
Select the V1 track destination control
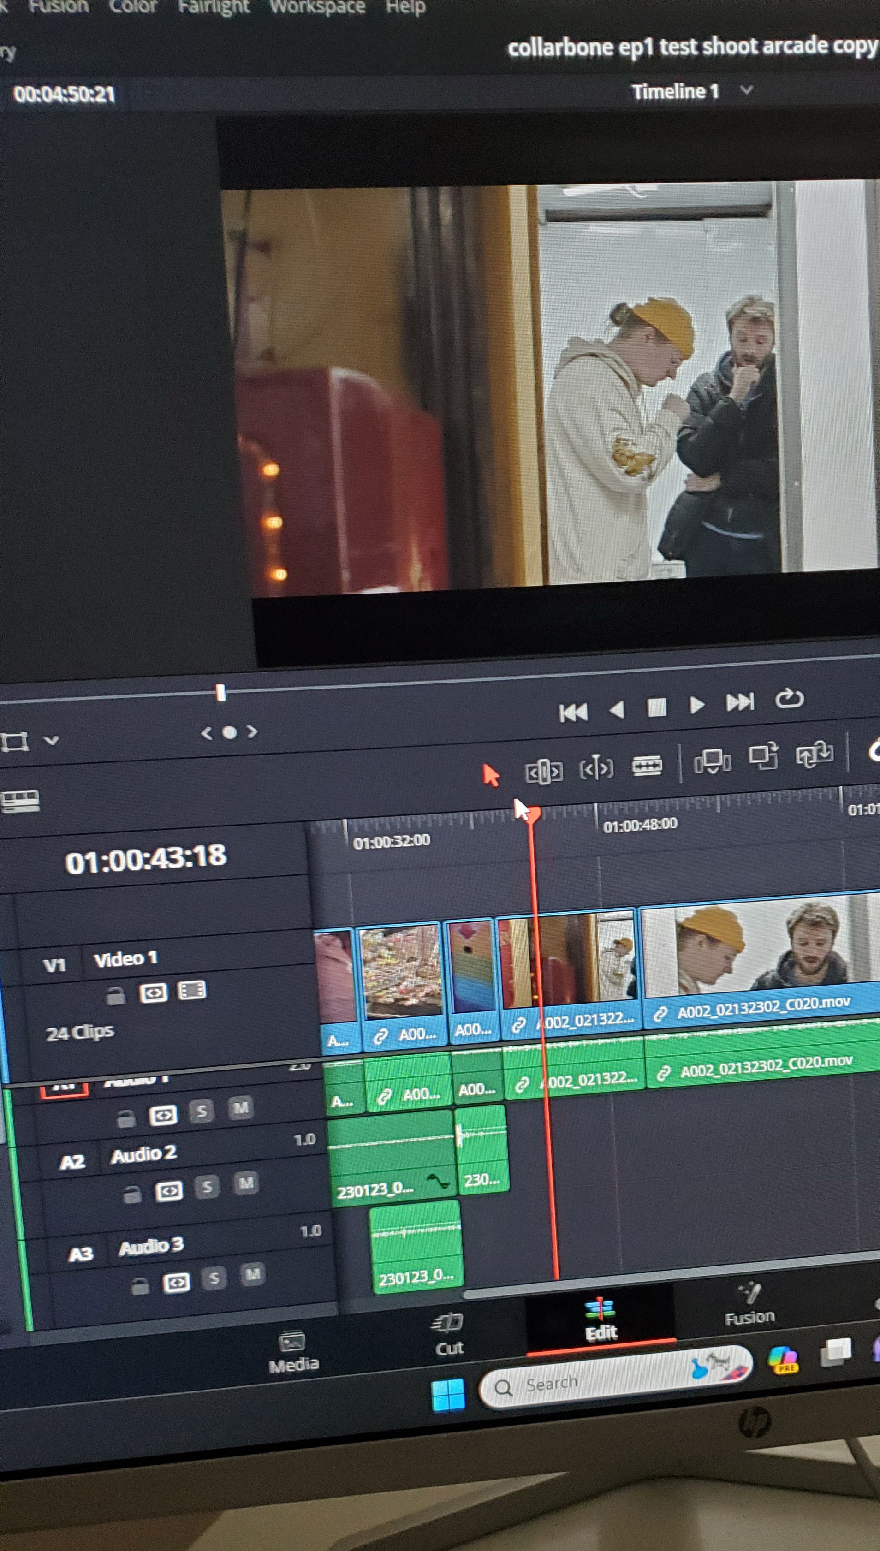[x=54, y=965]
